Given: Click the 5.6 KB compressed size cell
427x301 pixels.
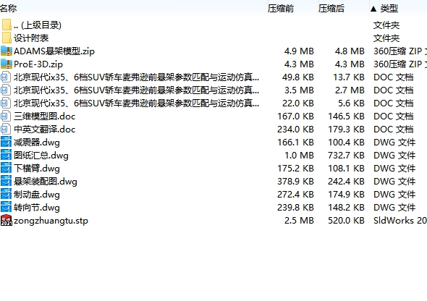Looking at the screenshot, I should click(x=351, y=103).
